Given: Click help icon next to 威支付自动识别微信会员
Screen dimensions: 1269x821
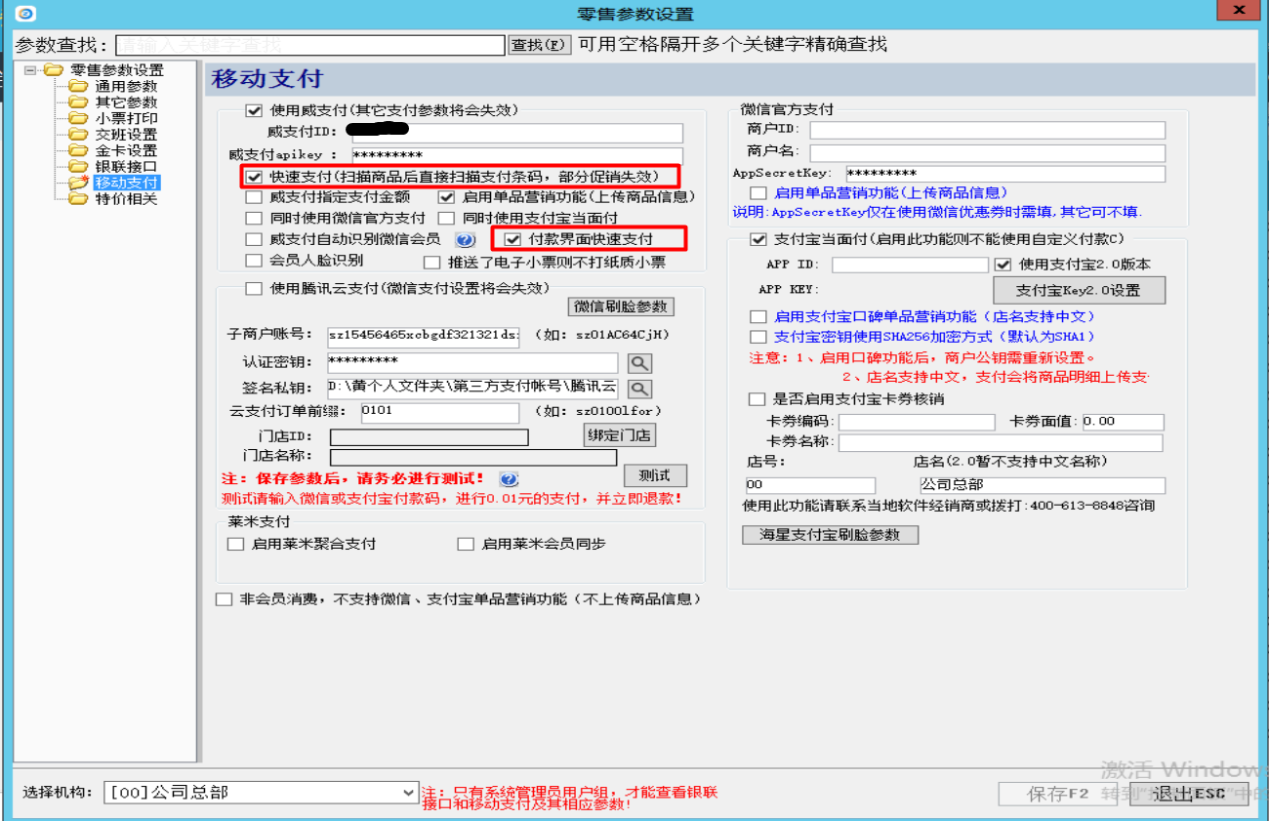Looking at the screenshot, I should coord(466,239).
